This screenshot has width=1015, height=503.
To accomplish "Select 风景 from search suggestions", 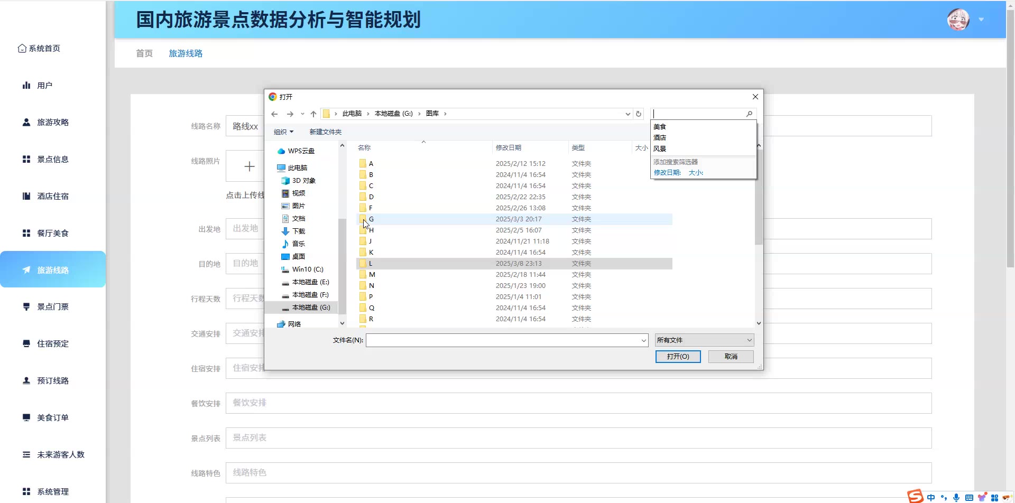I will pyautogui.click(x=659, y=149).
